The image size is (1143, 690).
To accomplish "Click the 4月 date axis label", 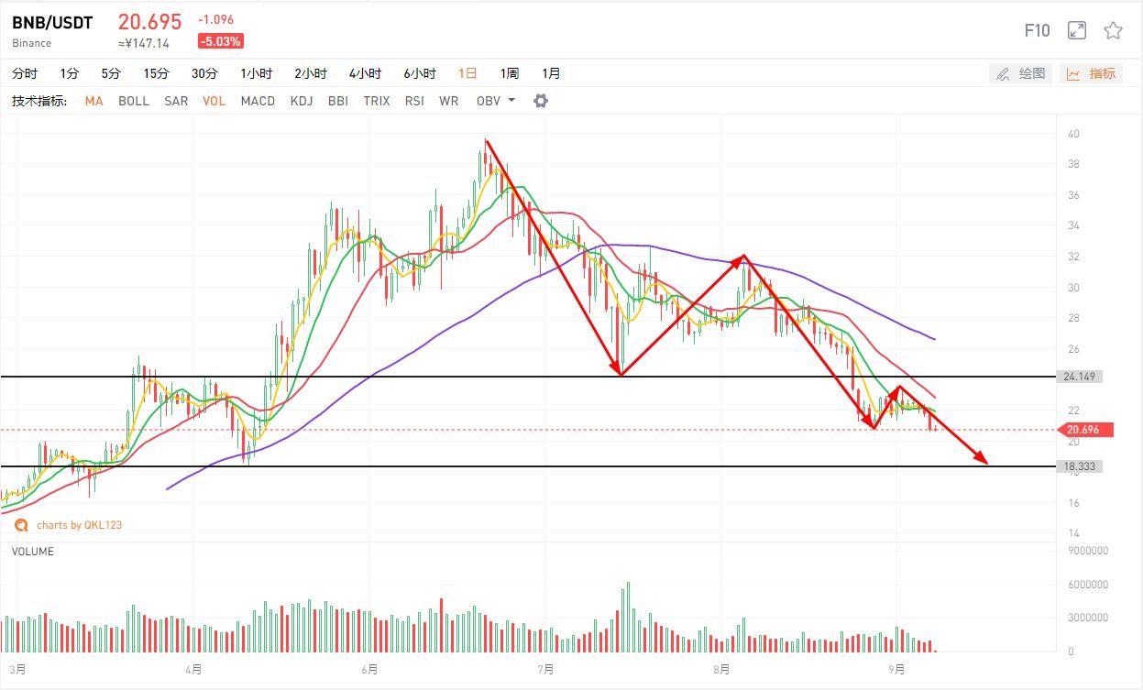I will [x=193, y=670].
